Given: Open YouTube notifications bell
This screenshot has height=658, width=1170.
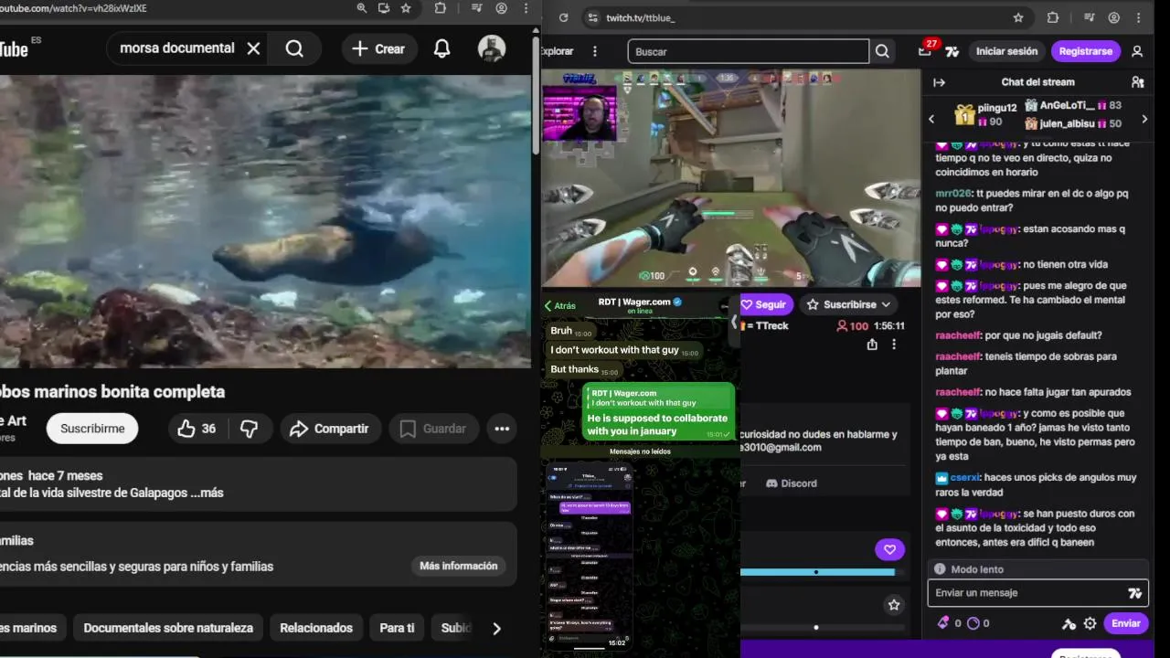Looking at the screenshot, I should click(441, 48).
